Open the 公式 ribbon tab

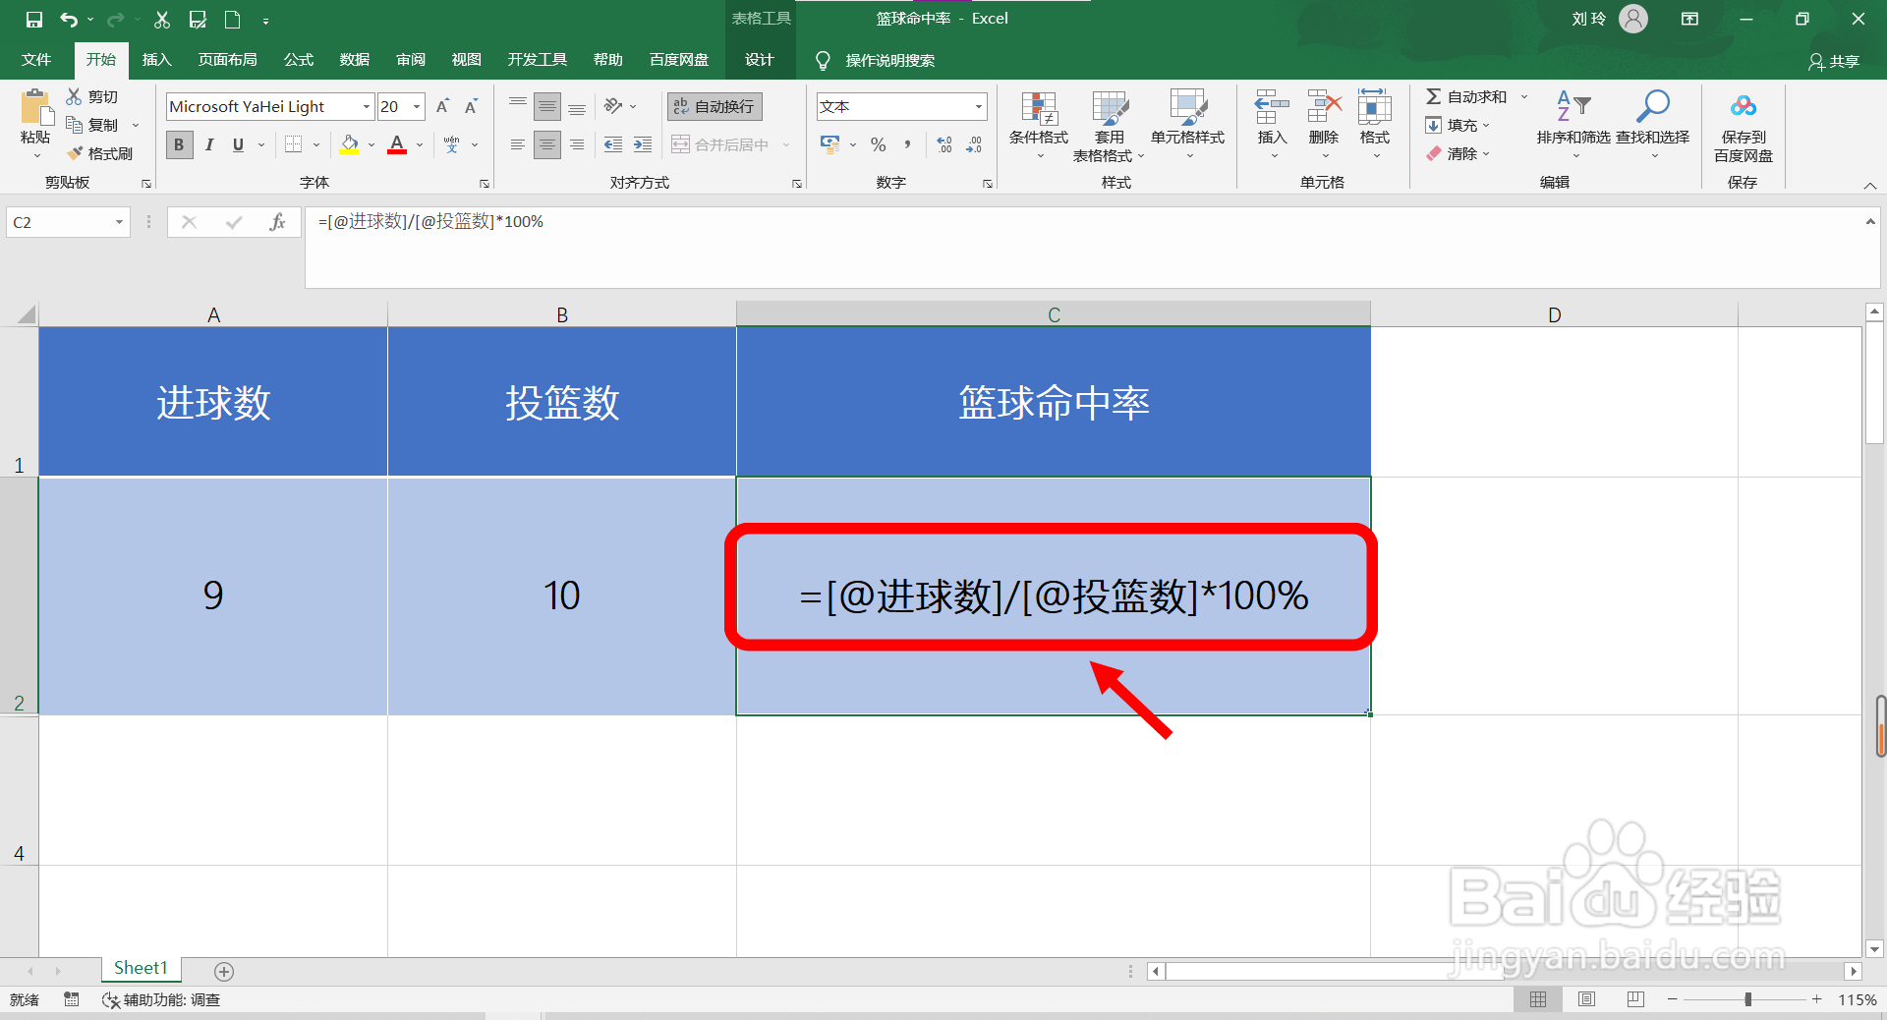coord(298,59)
